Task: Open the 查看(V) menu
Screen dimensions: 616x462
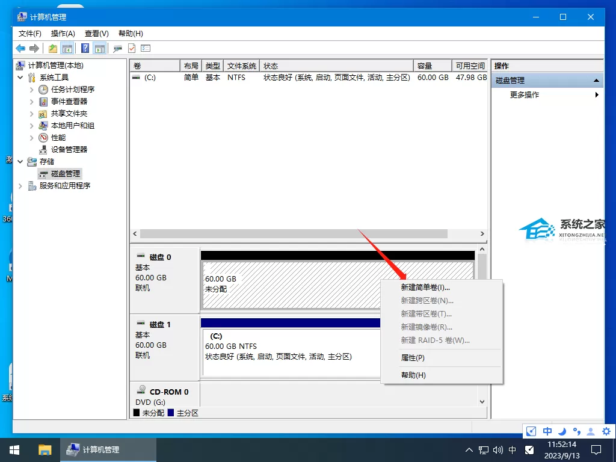Action: pyautogui.click(x=97, y=34)
